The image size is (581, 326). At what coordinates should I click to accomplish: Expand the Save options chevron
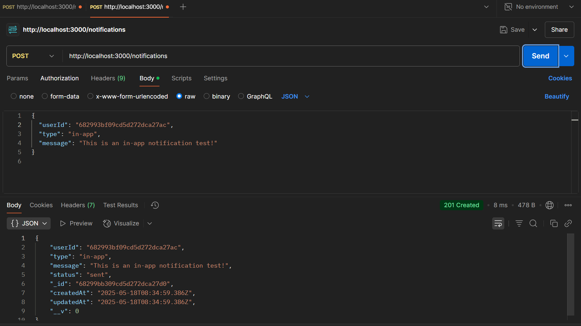point(535,30)
